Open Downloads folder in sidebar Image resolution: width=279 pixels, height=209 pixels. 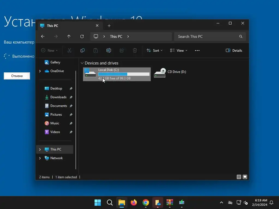[x=56, y=97]
